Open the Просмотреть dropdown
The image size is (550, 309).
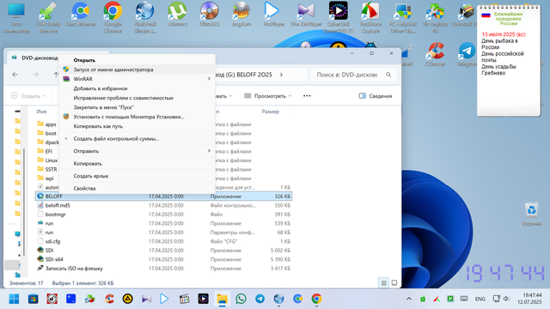(267, 96)
